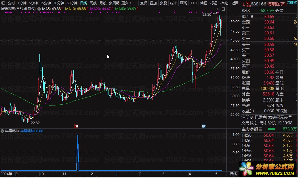Image resolution: width=299 pixels, height=178 pixels.
Task: Click the 涨幅 value 3.94%
Action: (x=268, y=83)
